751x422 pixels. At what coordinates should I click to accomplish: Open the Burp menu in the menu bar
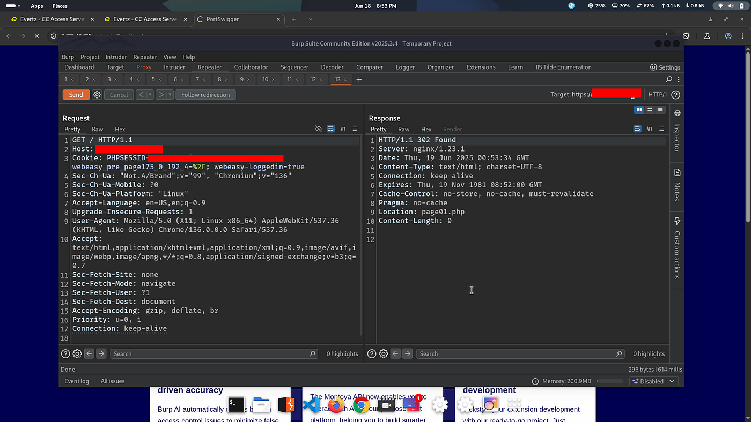point(68,57)
